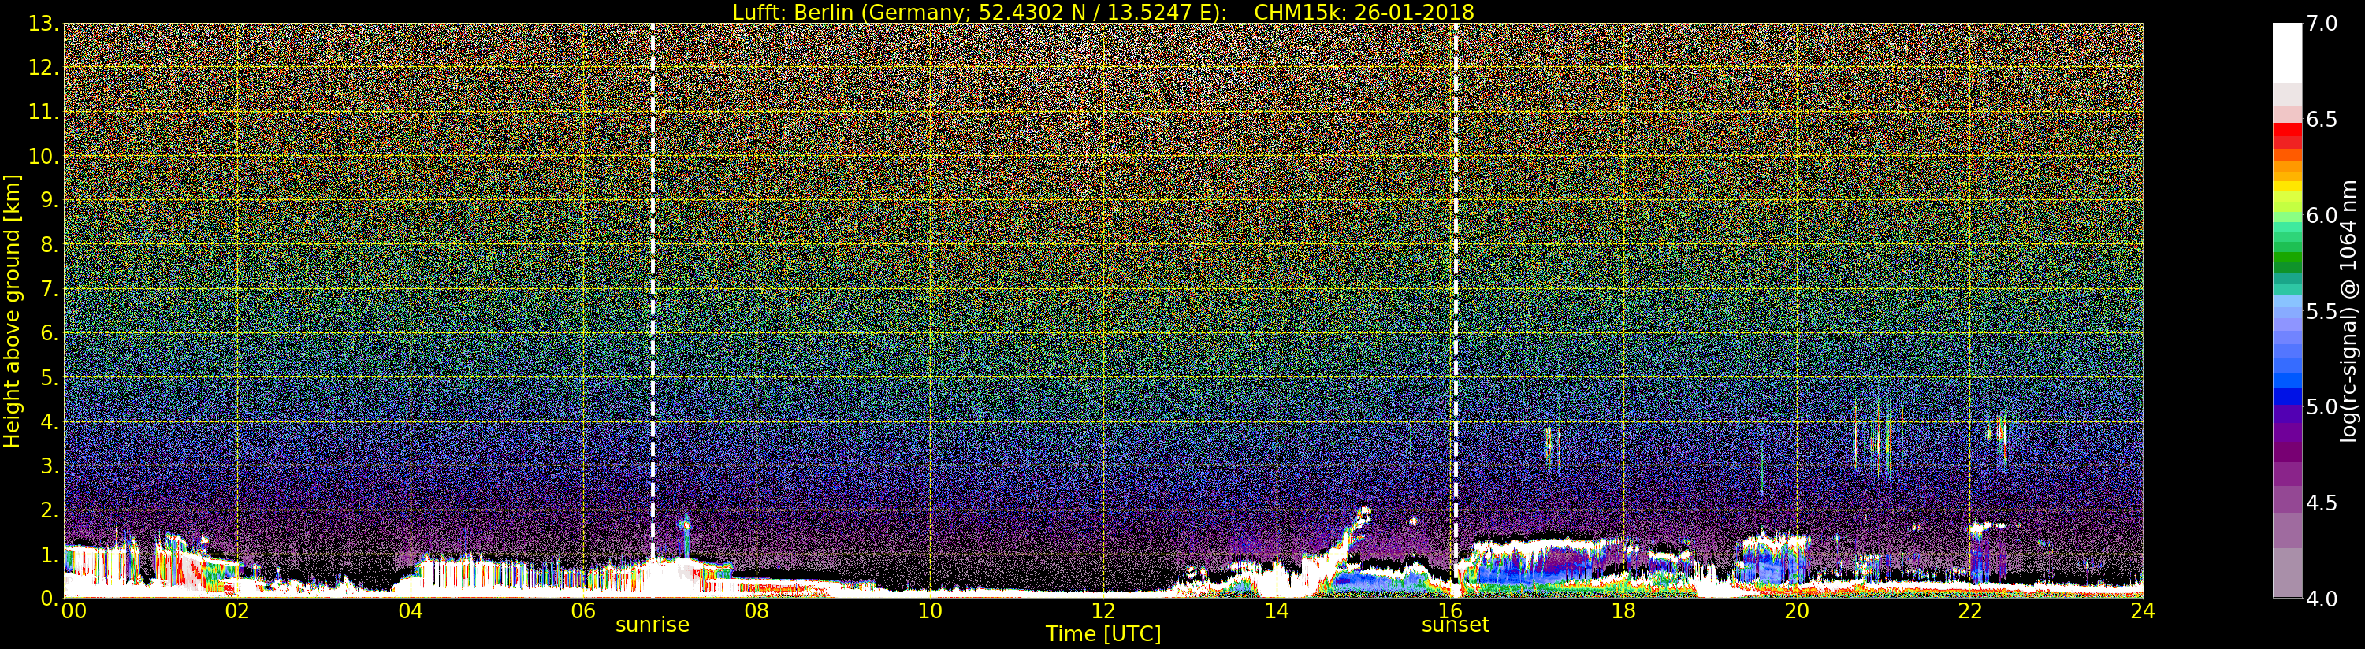Viewport: 2365px width, 649px height.
Task: Click the white top segment of the colorbar
Action: coord(2287,54)
